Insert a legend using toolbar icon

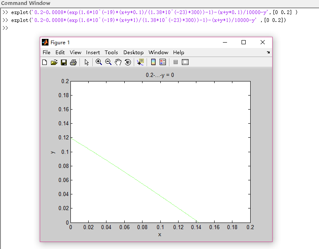click(x=163, y=62)
